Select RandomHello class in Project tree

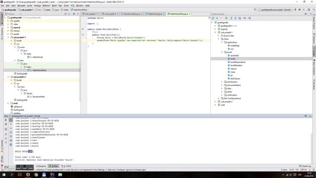(x=39, y=97)
